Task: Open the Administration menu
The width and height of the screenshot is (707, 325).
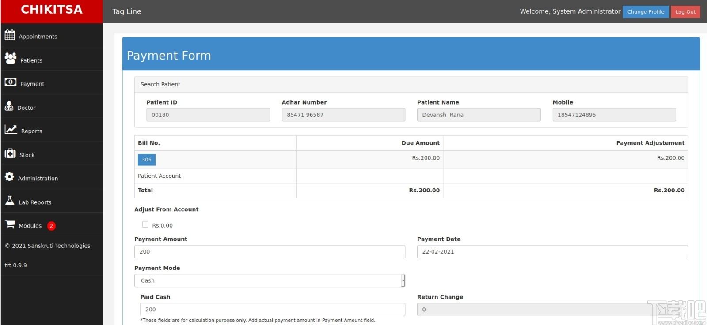Action: (52, 177)
